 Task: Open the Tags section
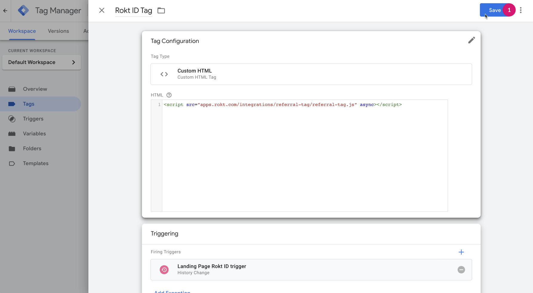(x=40, y=104)
